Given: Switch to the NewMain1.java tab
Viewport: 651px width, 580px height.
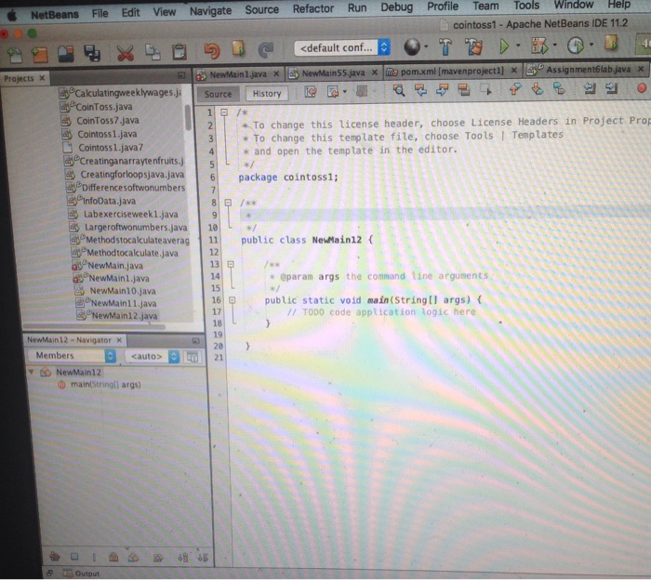Looking at the screenshot, I should [238, 74].
